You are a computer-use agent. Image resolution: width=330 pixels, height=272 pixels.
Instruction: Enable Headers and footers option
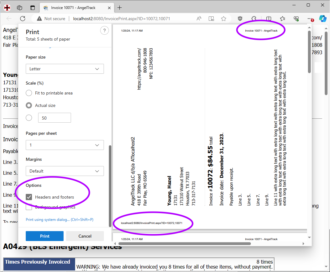click(x=29, y=197)
